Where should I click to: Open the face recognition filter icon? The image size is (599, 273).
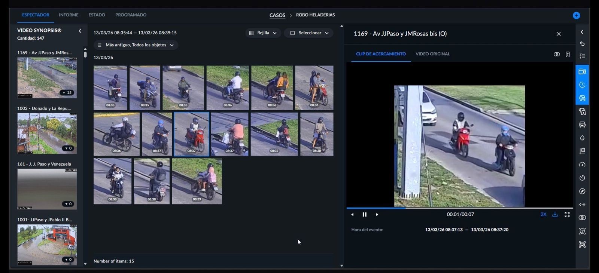(582, 231)
